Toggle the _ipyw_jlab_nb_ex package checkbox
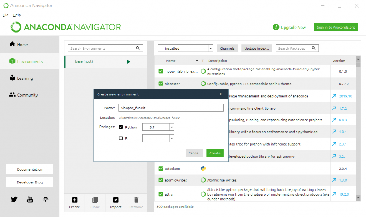 pyautogui.click(x=160, y=71)
